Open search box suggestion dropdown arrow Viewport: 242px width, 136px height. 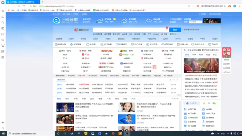click(167, 30)
